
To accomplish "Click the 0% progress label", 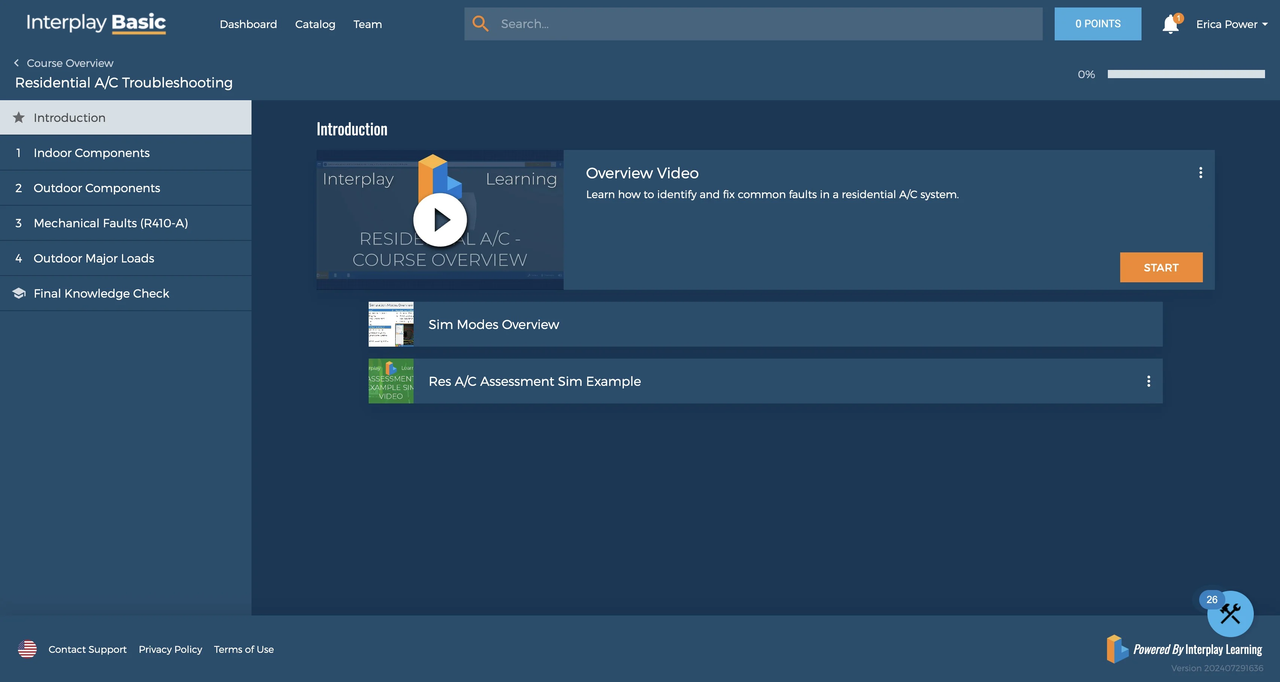I will point(1086,74).
